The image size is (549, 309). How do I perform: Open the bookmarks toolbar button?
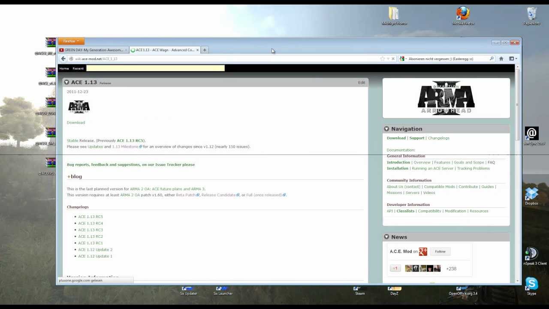(513, 59)
